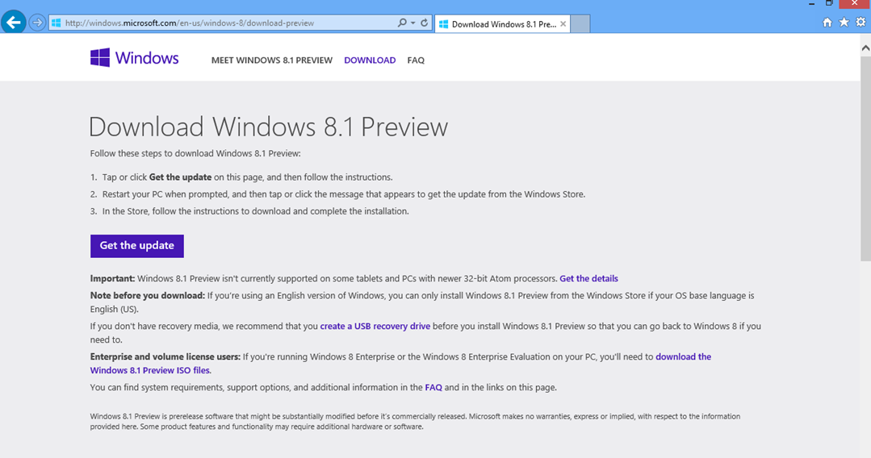Open the Tools gear icon

[861, 23]
